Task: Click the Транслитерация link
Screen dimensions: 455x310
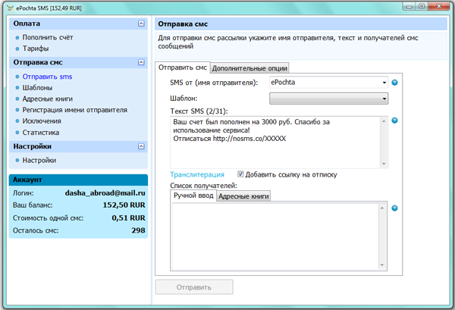Action: click(197, 174)
